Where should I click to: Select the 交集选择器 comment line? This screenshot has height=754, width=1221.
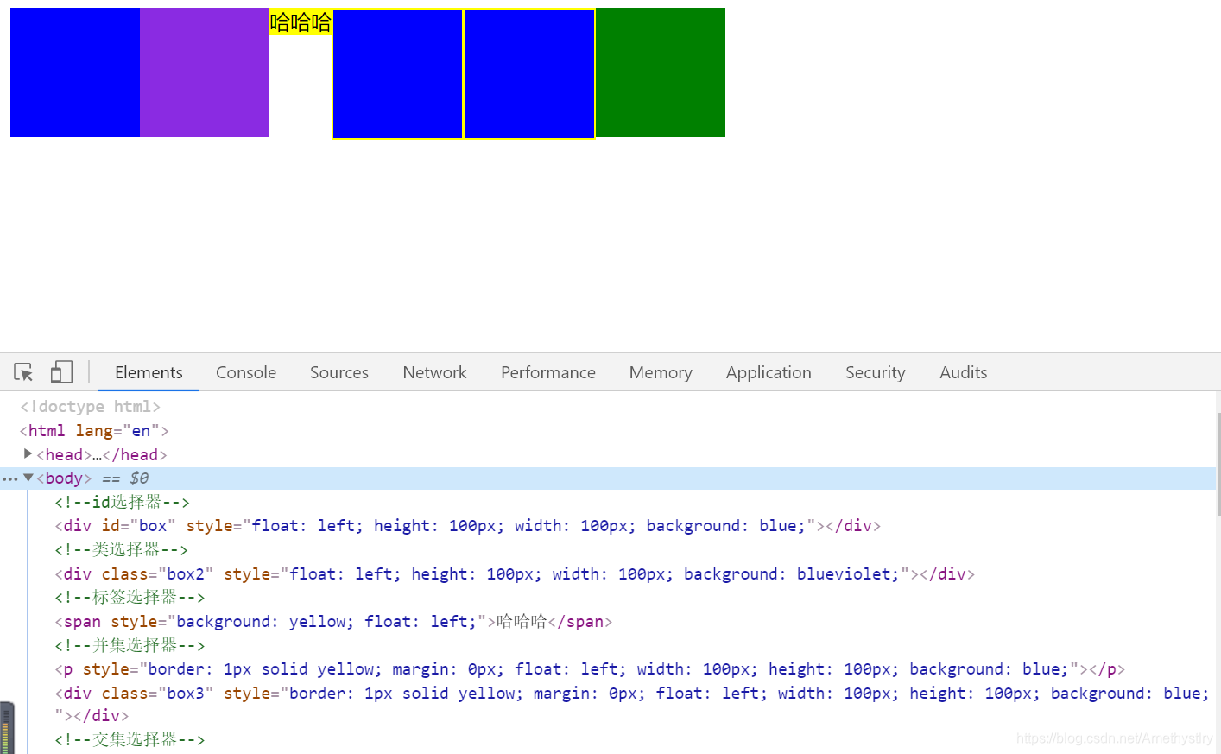tap(130, 739)
